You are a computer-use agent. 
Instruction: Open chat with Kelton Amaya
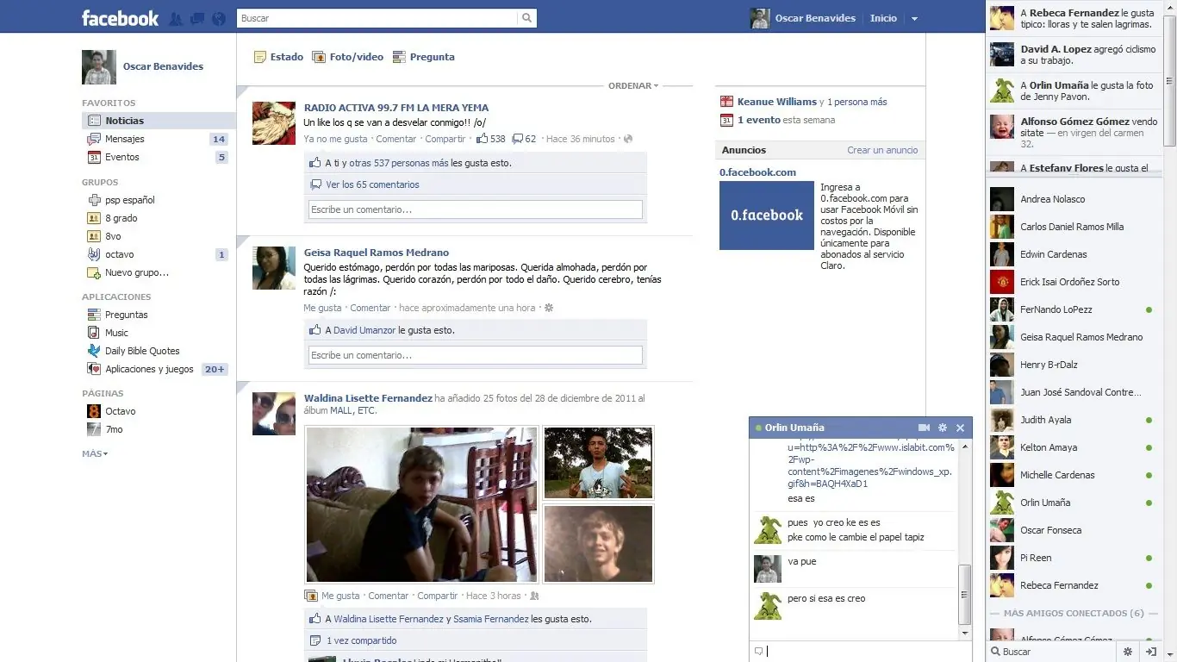click(1072, 447)
